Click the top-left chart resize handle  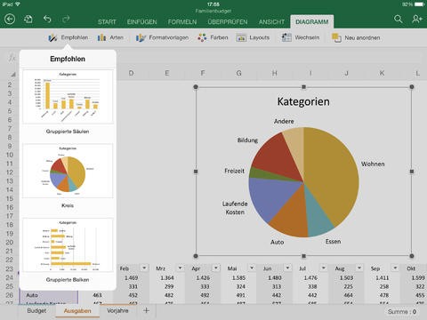coord(196,87)
